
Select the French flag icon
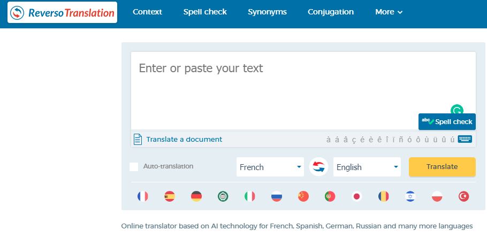(143, 196)
